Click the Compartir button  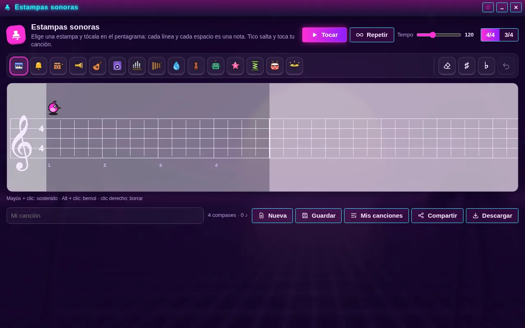point(437,216)
